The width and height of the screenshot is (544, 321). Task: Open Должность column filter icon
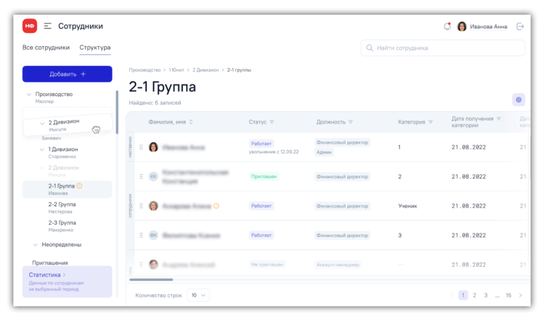click(x=350, y=122)
